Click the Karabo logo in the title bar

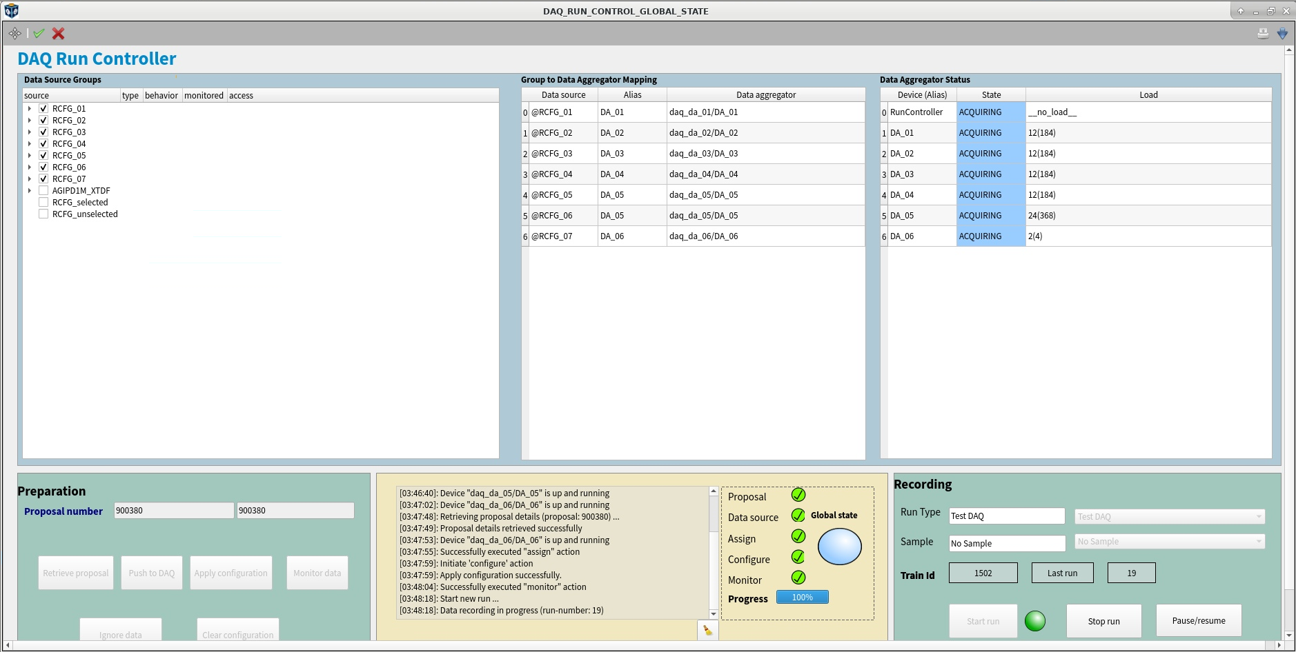(x=10, y=10)
